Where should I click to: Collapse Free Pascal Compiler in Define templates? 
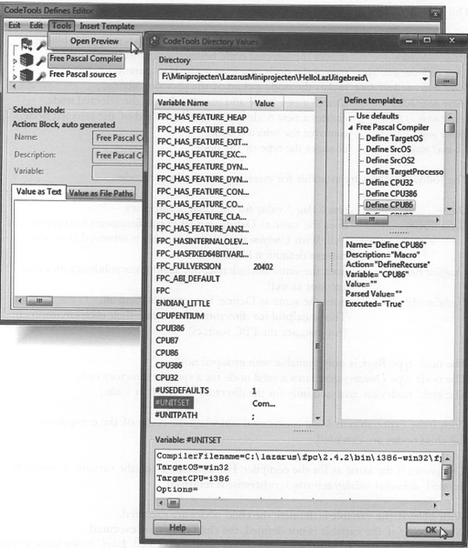[350, 128]
